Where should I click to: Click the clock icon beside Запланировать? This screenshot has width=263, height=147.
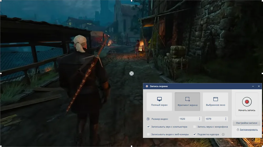(x=238, y=130)
